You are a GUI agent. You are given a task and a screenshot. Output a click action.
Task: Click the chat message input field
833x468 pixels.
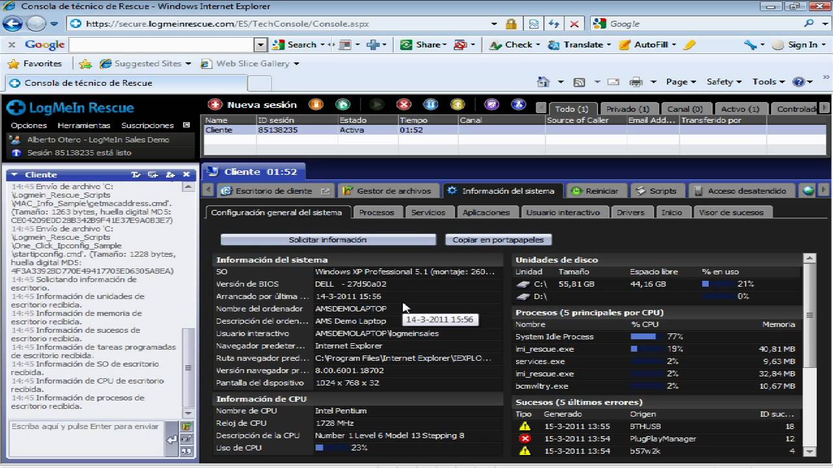(x=85, y=439)
